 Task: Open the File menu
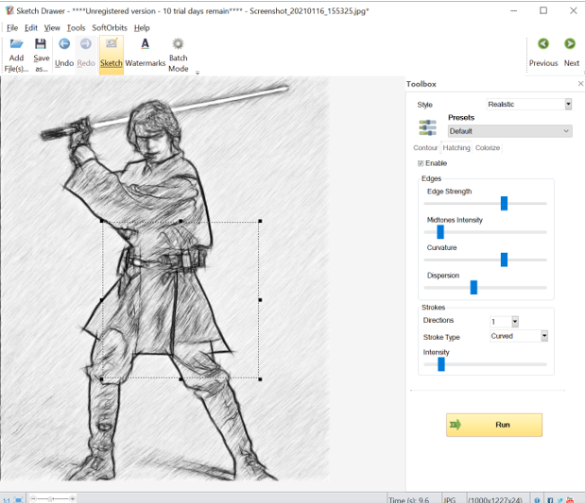(12, 28)
